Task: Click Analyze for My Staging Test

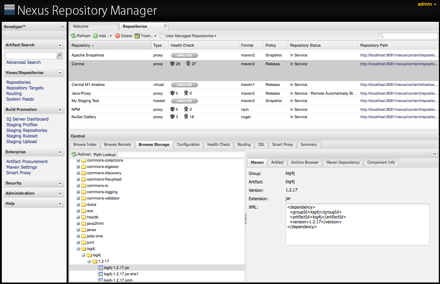Action: coord(184,101)
